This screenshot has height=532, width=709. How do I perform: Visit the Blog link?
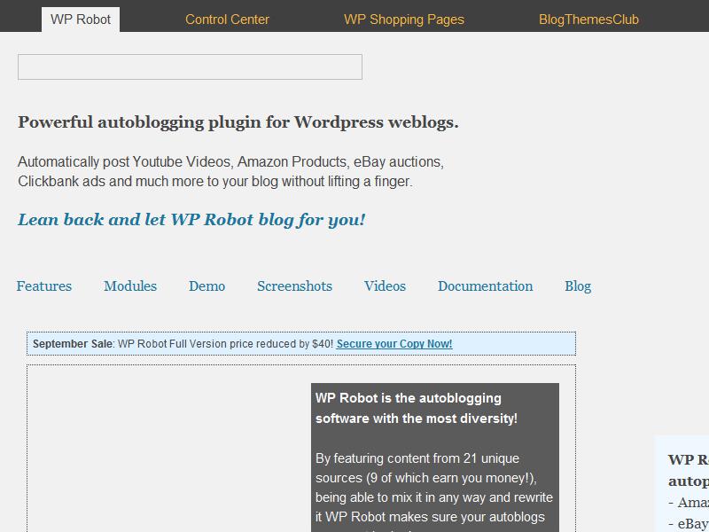point(578,286)
